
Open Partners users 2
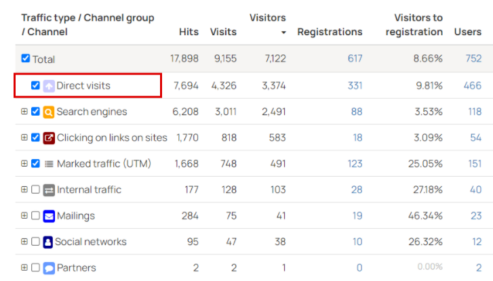tap(479, 267)
